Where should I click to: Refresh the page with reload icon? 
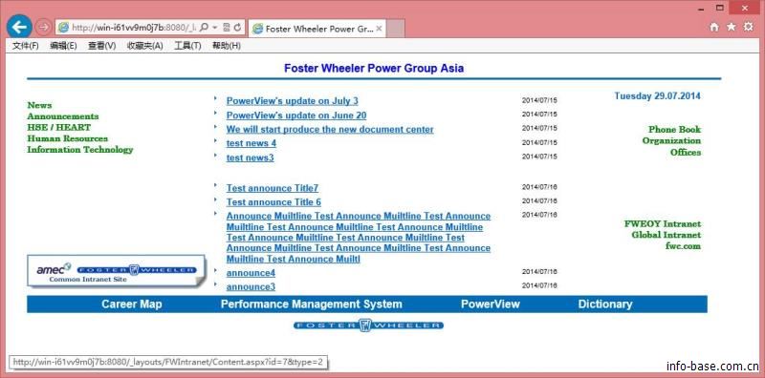(237, 28)
